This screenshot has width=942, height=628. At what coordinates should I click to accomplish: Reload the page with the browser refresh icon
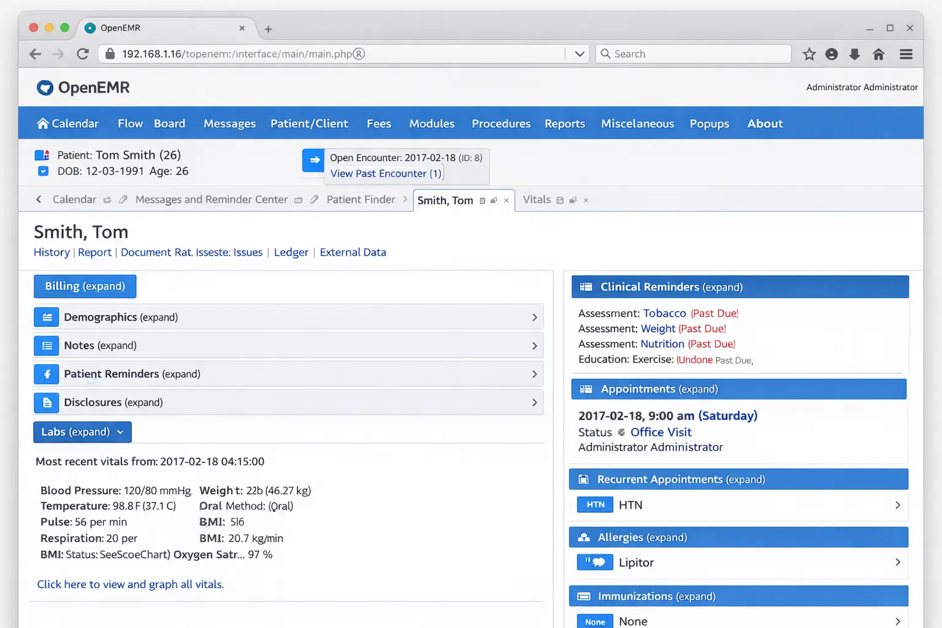point(83,54)
